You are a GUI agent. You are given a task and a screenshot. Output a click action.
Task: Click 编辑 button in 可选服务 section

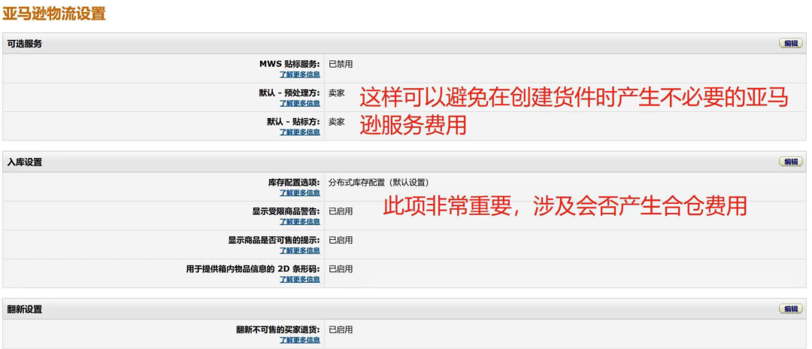(x=791, y=44)
